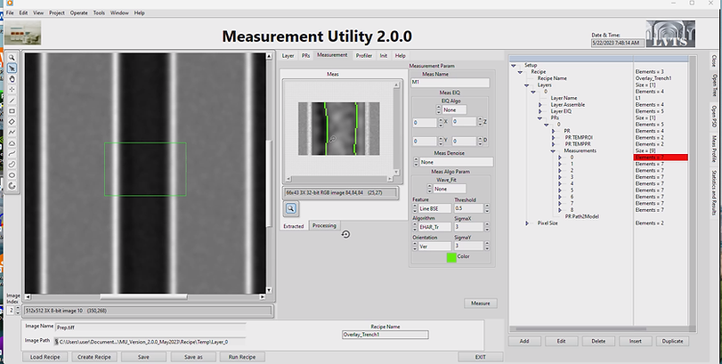The width and height of the screenshot is (722, 364).
Task: Open the Window menu
Action: point(119,12)
